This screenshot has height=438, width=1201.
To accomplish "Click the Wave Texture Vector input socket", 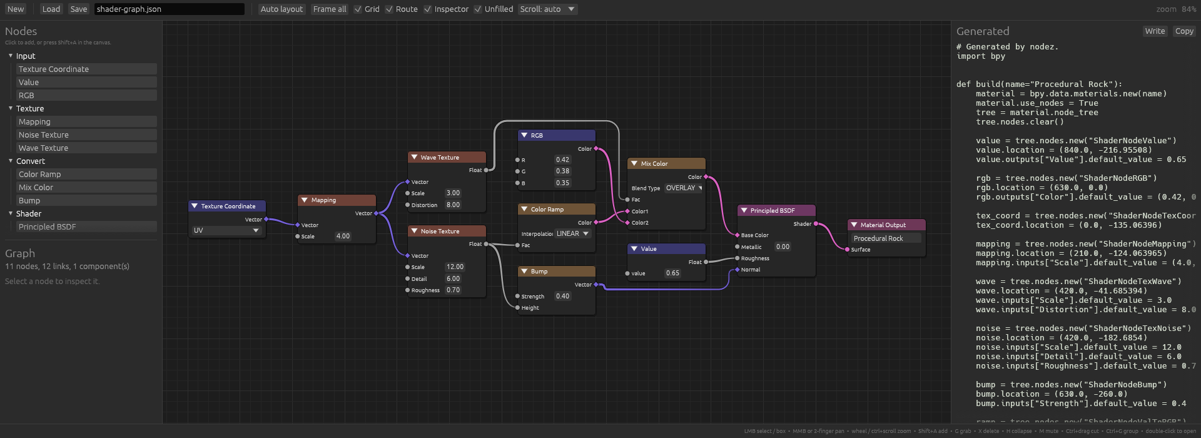I will [408, 182].
